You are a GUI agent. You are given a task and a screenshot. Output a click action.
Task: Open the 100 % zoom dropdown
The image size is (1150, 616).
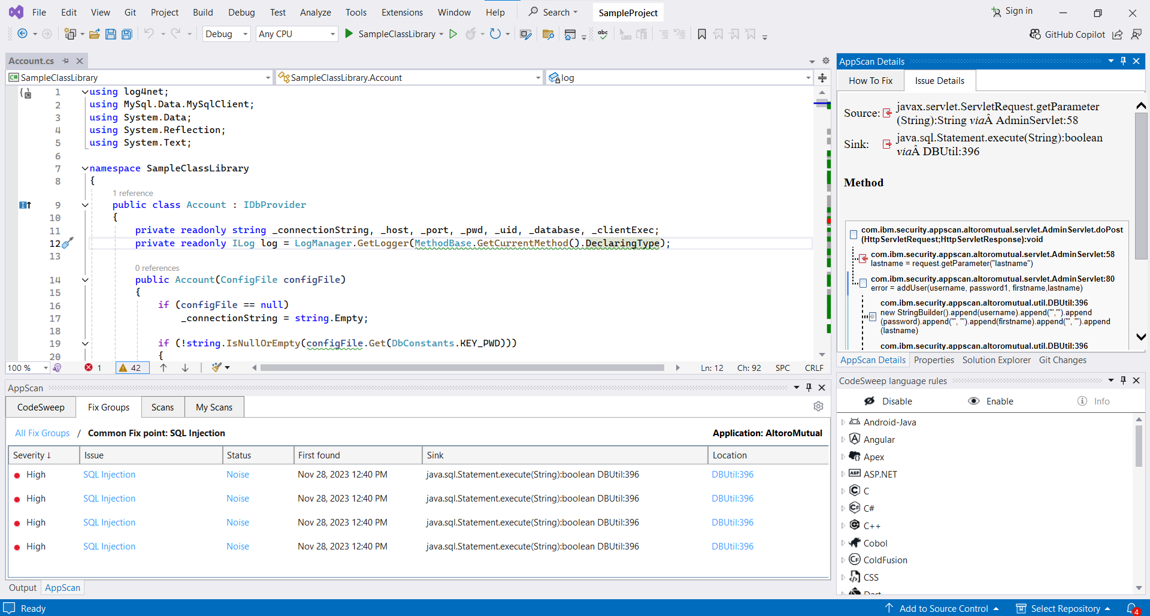tap(28, 367)
